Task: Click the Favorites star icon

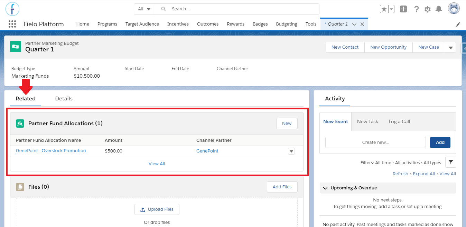Action: click(384, 9)
